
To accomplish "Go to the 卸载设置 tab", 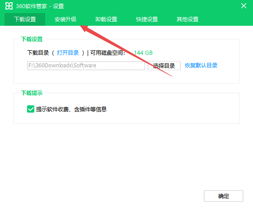I will pyautogui.click(x=106, y=19).
